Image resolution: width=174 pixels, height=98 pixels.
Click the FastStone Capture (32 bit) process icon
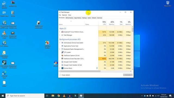[x=62, y=56]
